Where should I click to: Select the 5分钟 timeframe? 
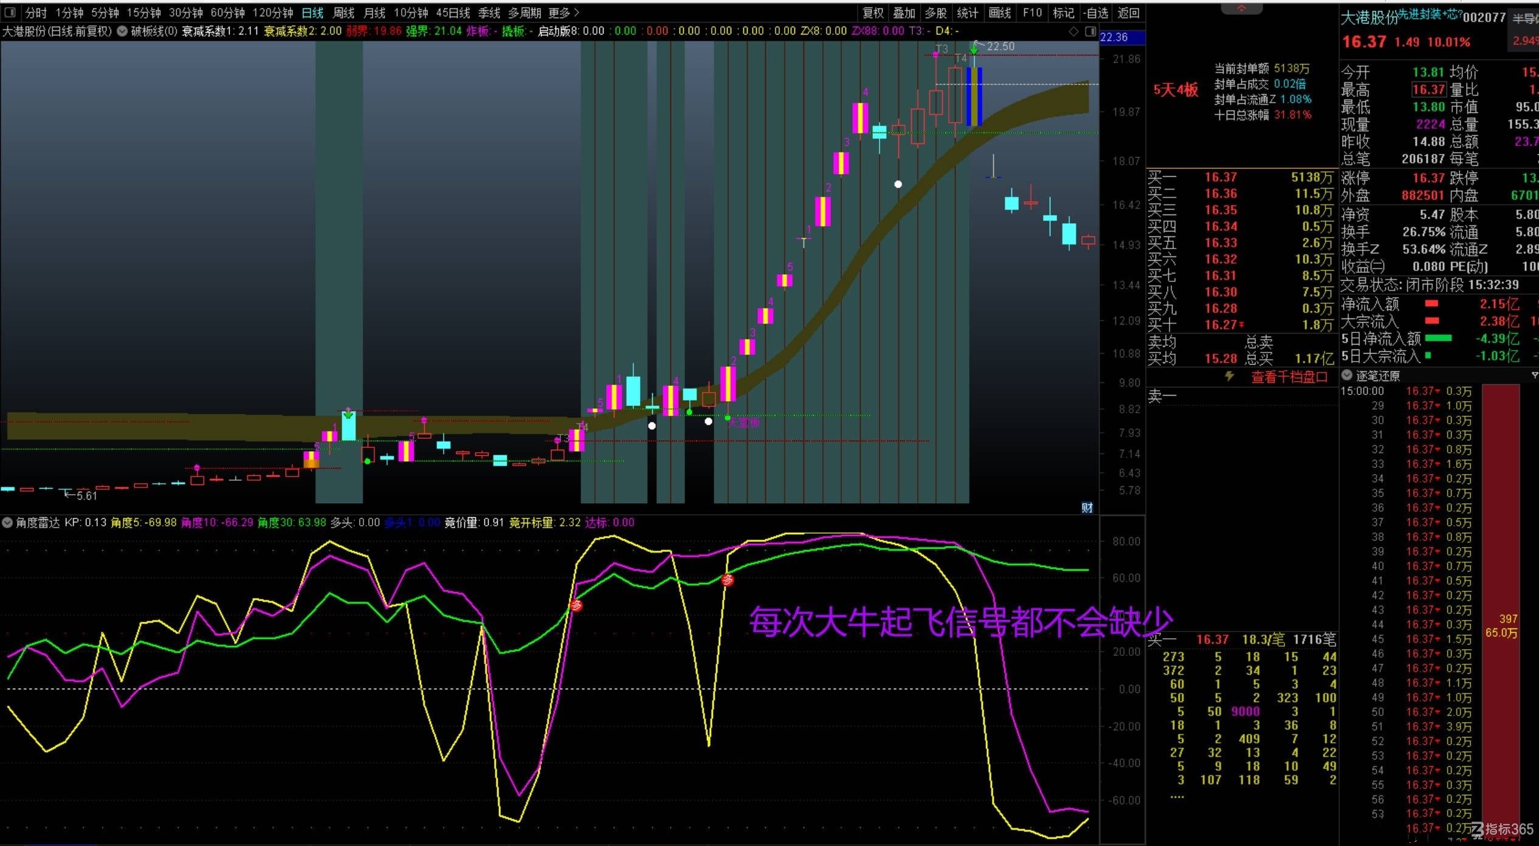(x=105, y=13)
